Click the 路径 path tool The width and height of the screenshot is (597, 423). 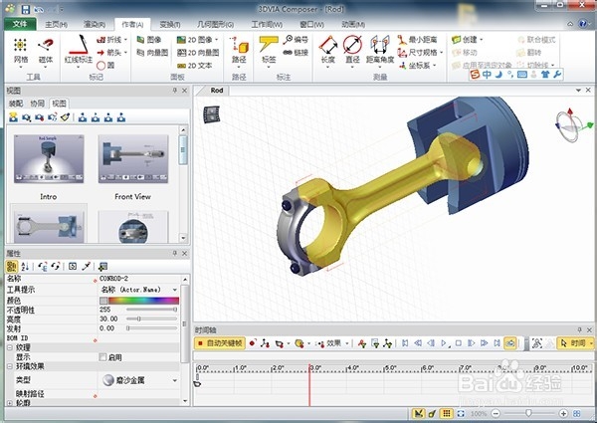tap(239, 51)
